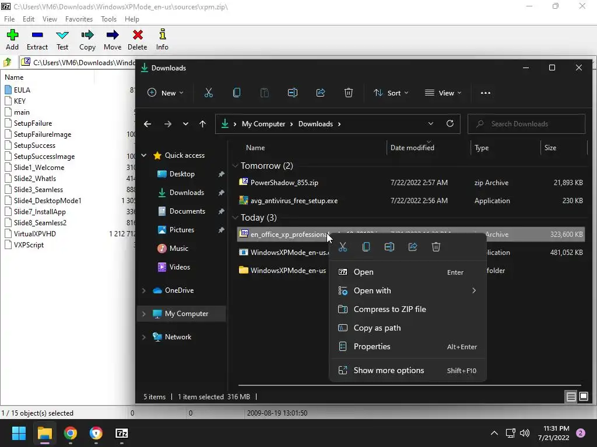Open the 7-Zip File menu
The width and height of the screenshot is (597, 447).
point(9,19)
